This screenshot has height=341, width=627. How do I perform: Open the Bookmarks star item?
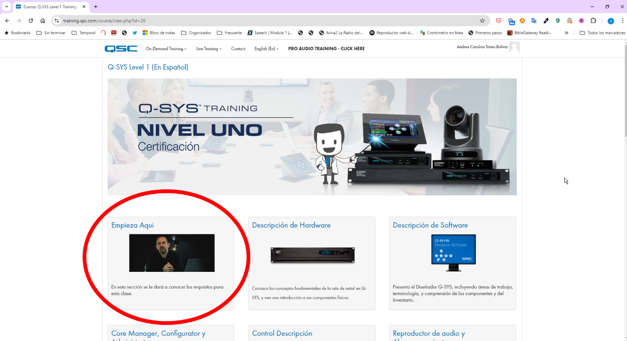[17, 33]
